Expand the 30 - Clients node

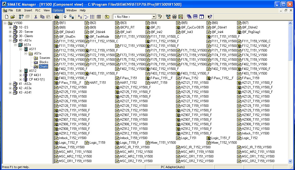pyautogui.click(x=10, y=36)
